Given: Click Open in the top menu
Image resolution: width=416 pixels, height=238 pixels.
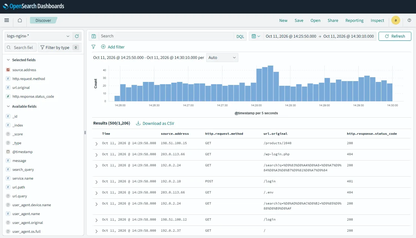Looking at the screenshot, I should click(x=315, y=20).
